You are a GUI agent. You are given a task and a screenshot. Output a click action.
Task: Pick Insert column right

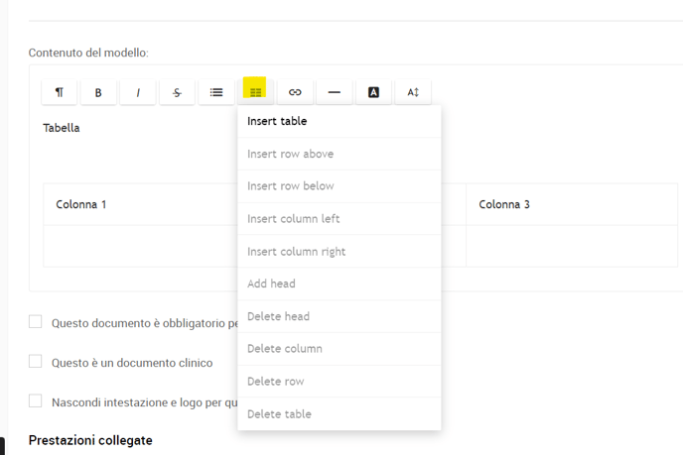pyautogui.click(x=340, y=252)
